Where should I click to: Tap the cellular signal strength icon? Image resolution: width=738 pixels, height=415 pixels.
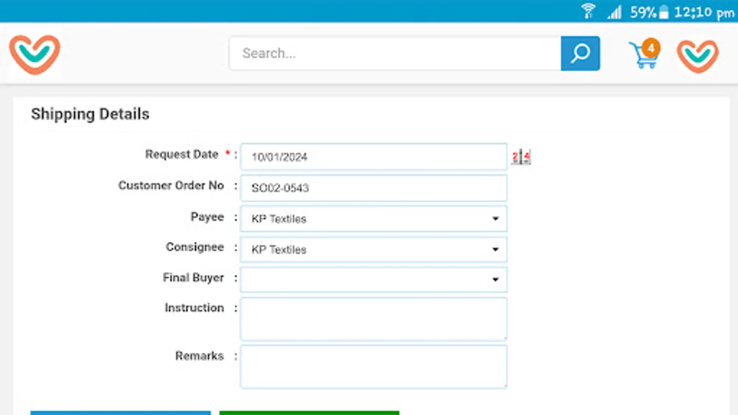pyautogui.click(x=614, y=12)
